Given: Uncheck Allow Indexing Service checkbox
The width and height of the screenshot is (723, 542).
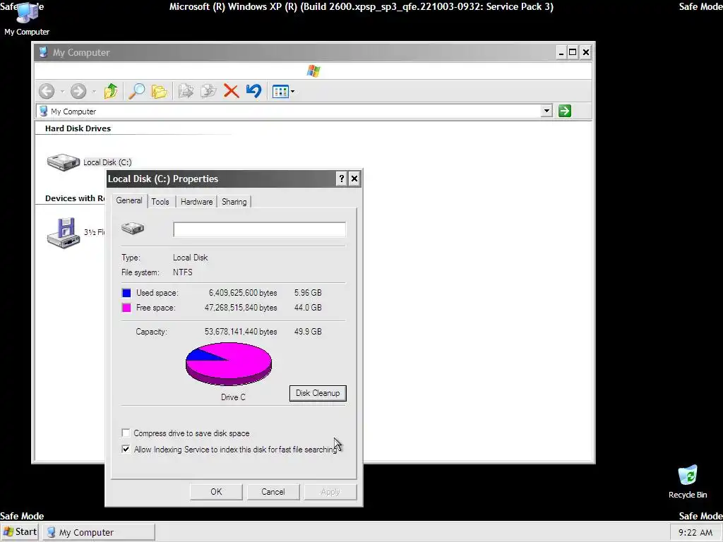Looking at the screenshot, I should coord(126,449).
